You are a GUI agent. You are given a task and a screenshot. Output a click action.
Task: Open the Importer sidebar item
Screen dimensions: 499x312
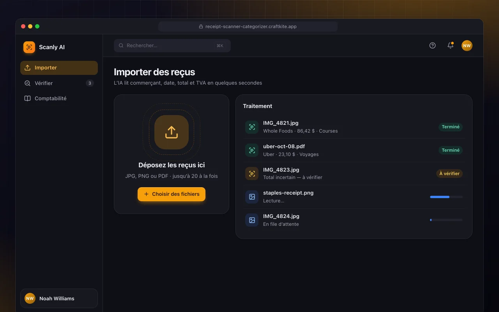coord(59,67)
